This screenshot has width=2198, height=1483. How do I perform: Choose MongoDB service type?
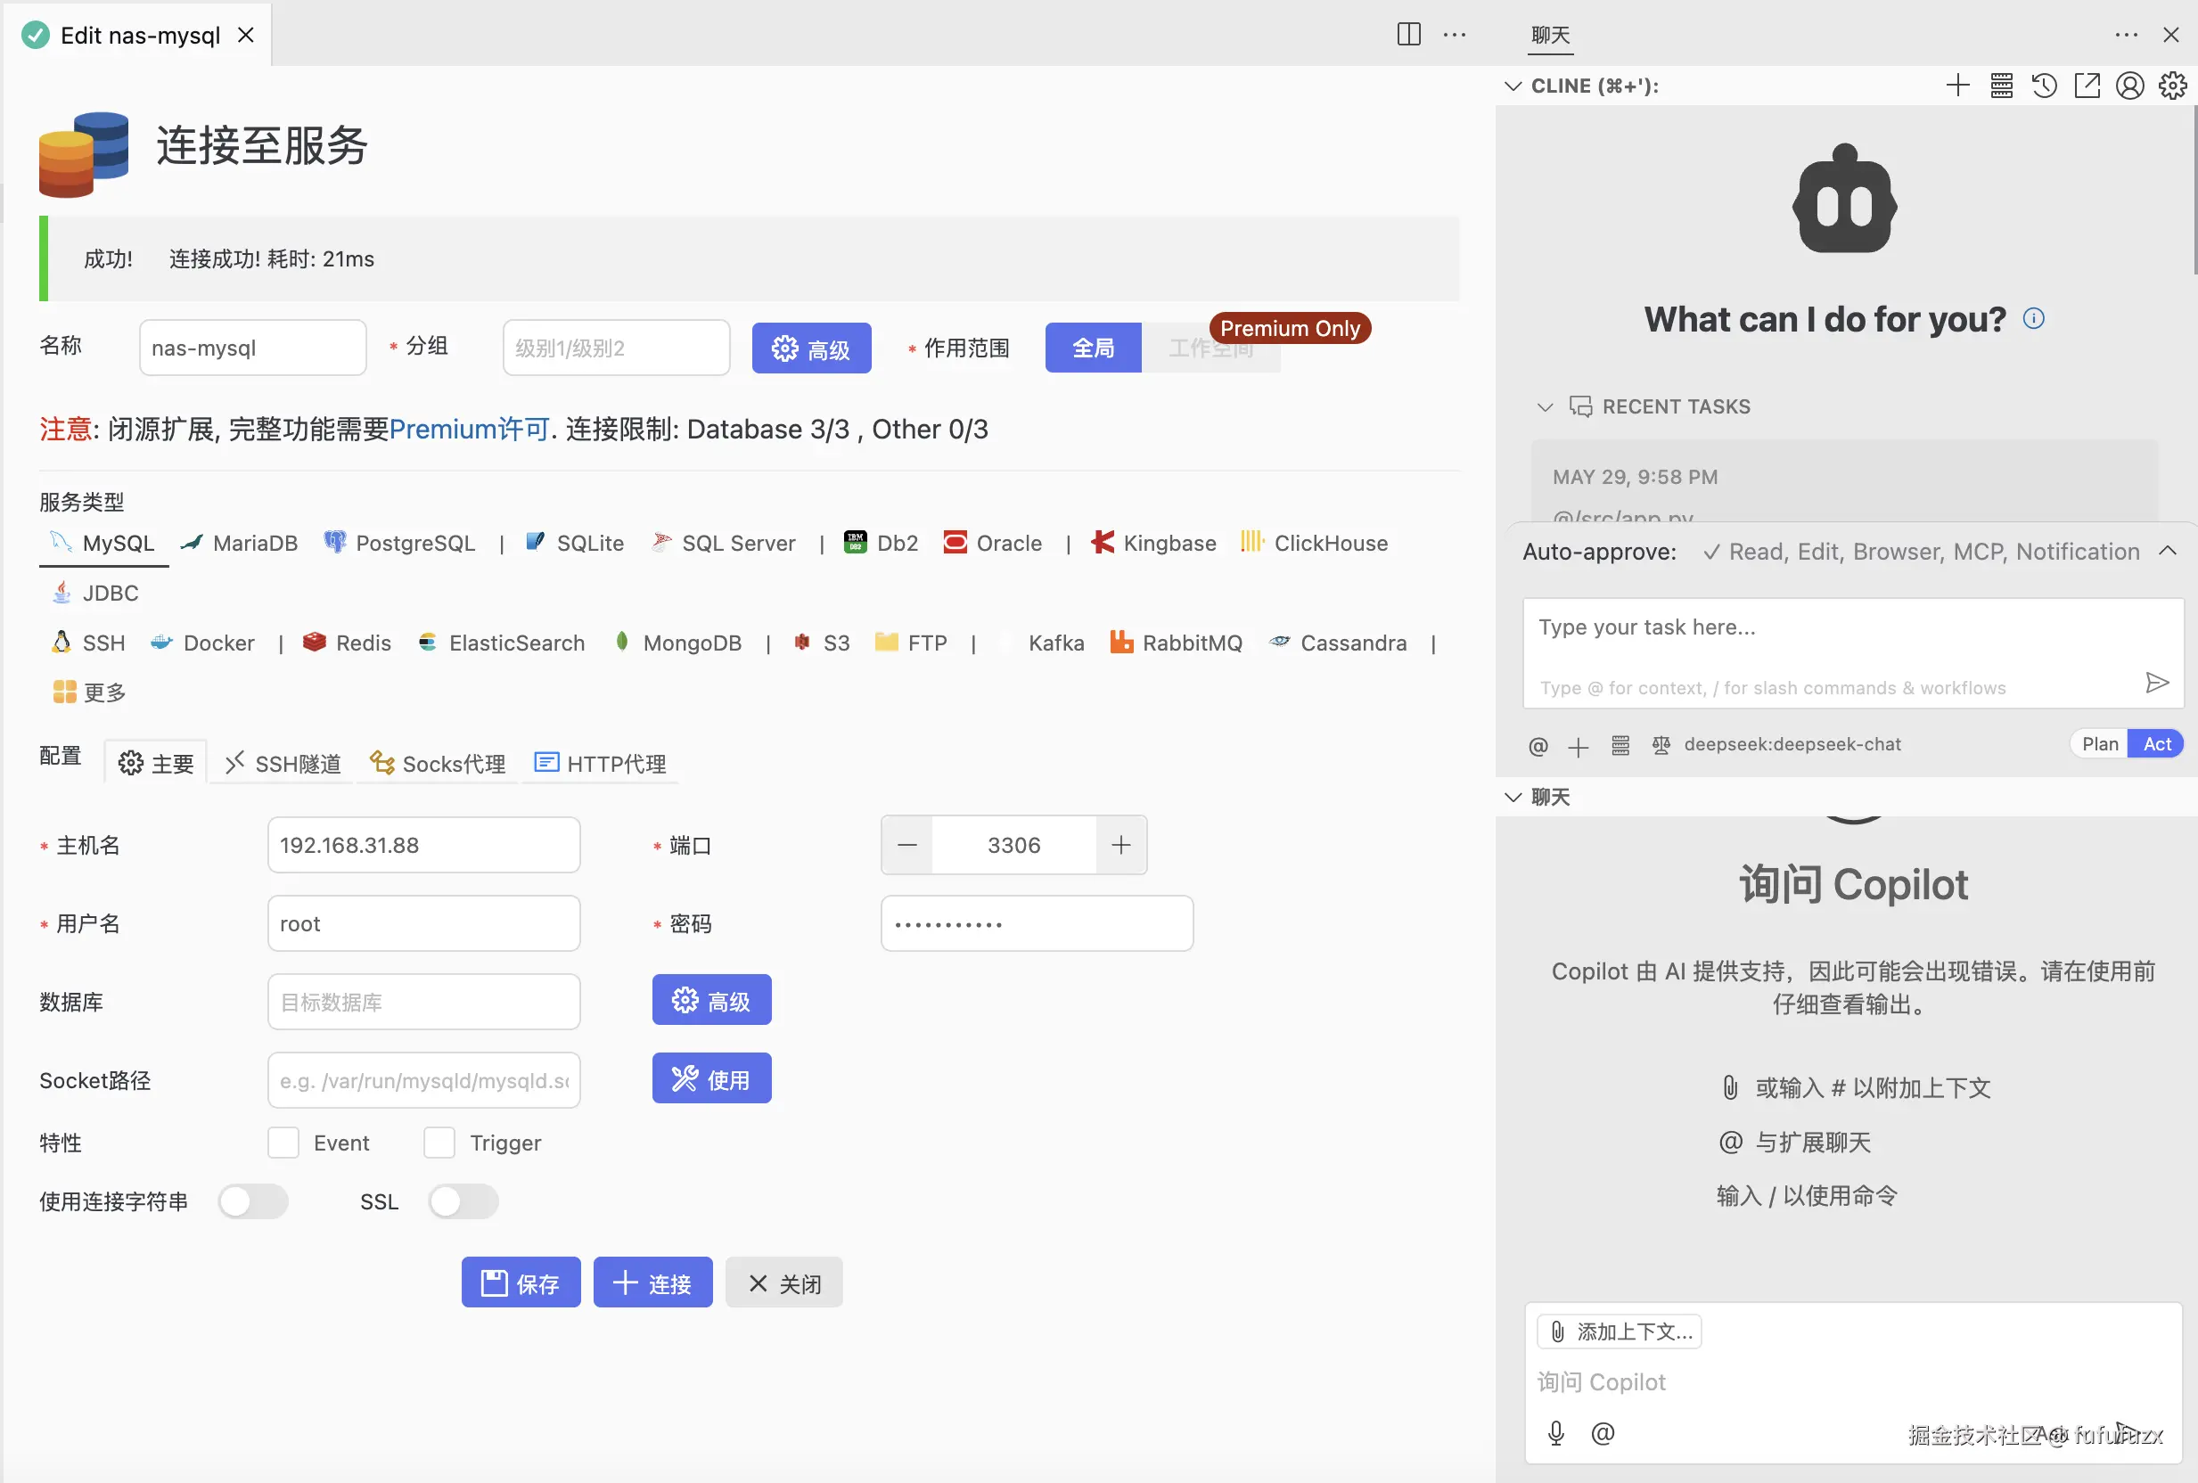coord(677,643)
